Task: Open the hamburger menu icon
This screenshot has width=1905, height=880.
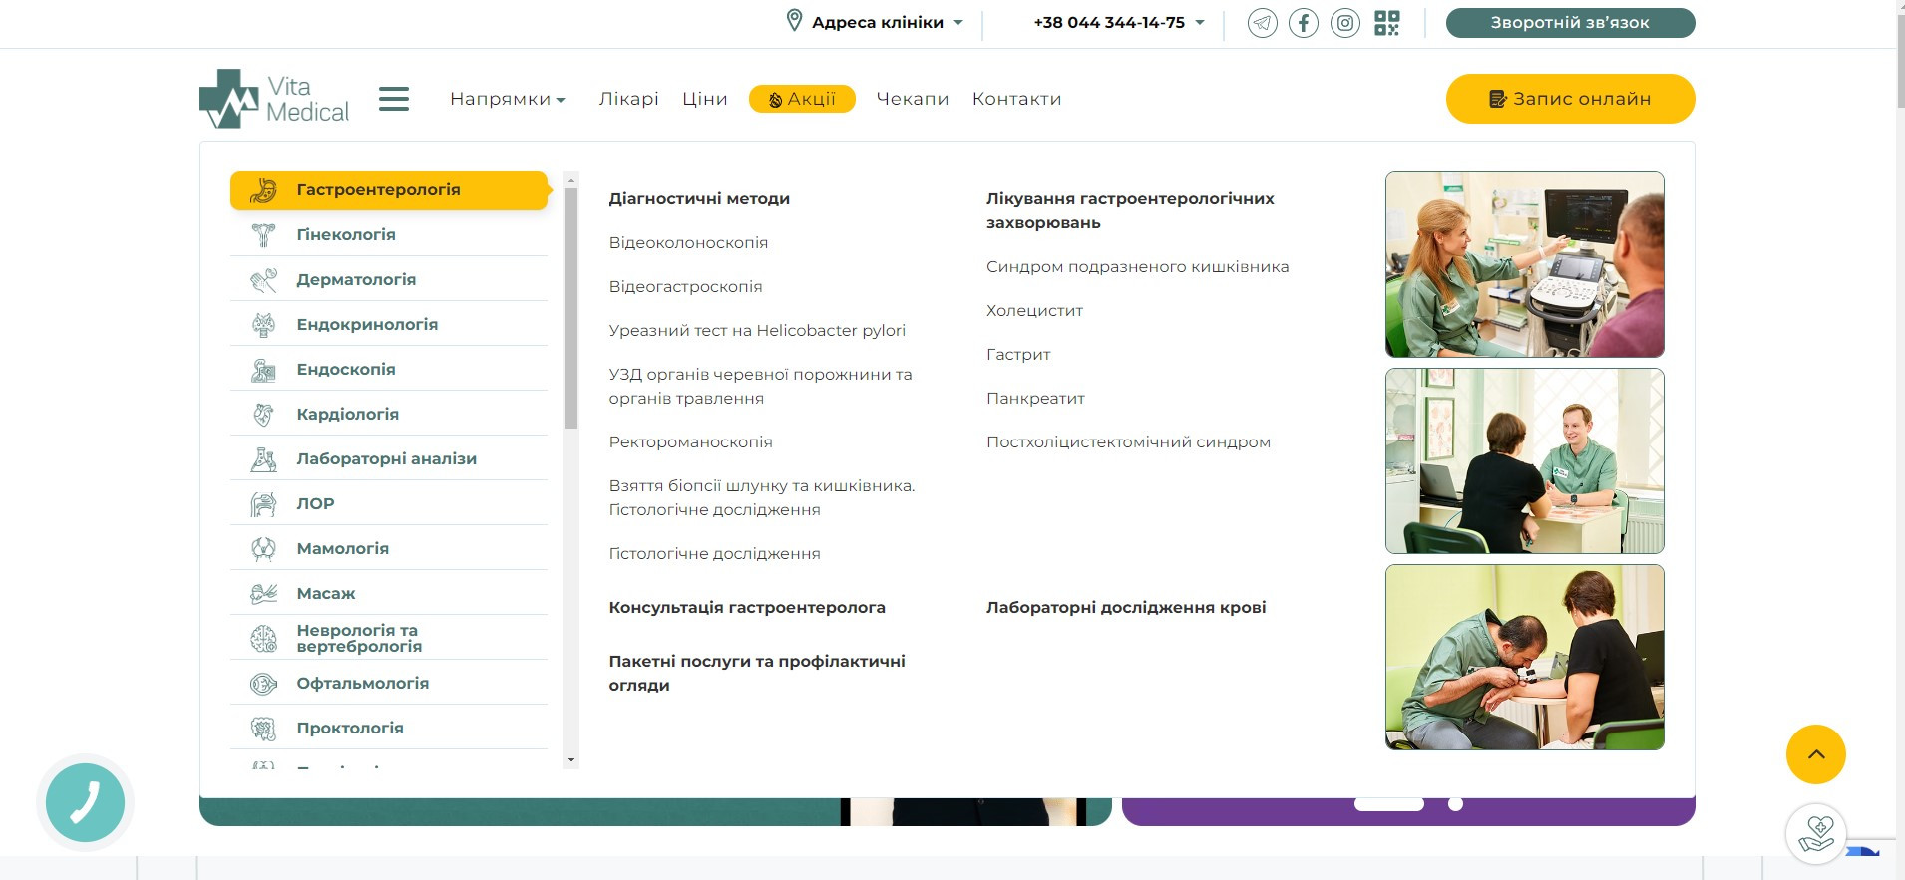Action: pos(394,99)
